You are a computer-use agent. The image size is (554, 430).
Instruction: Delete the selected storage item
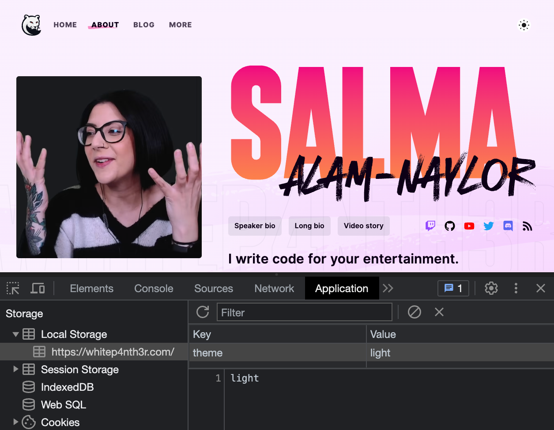pyautogui.click(x=439, y=312)
